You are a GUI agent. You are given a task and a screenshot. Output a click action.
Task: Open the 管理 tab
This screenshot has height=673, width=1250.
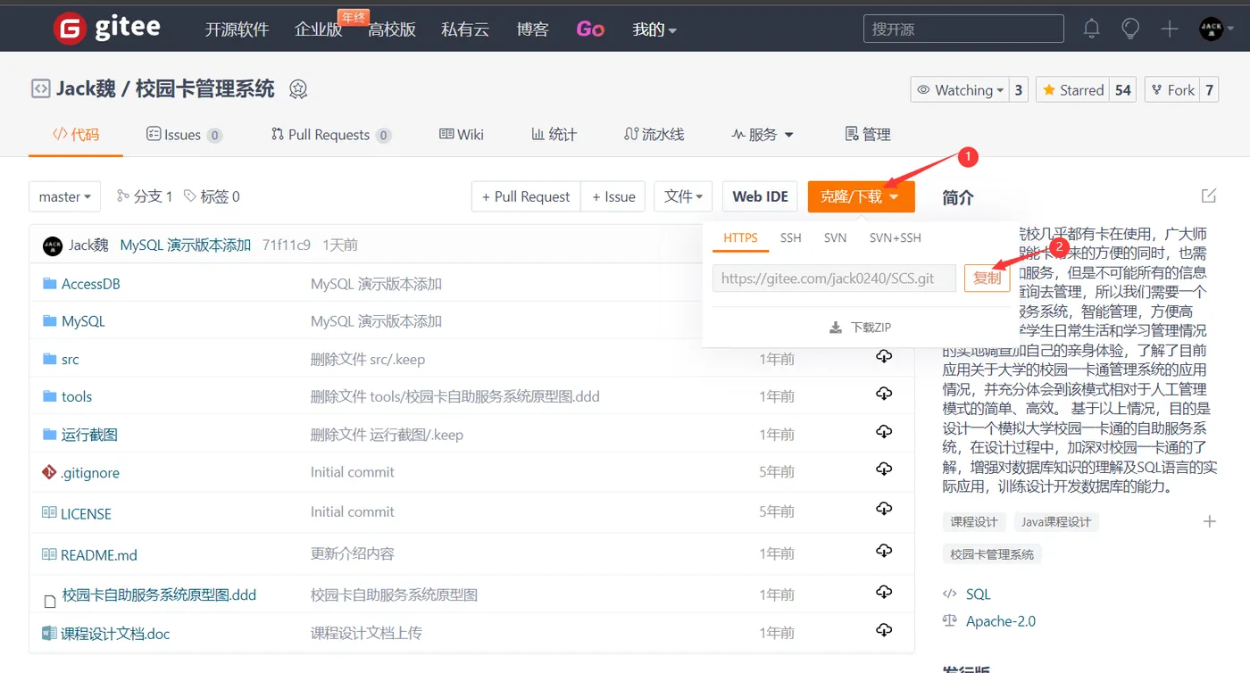pyautogui.click(x=868, y=135)
